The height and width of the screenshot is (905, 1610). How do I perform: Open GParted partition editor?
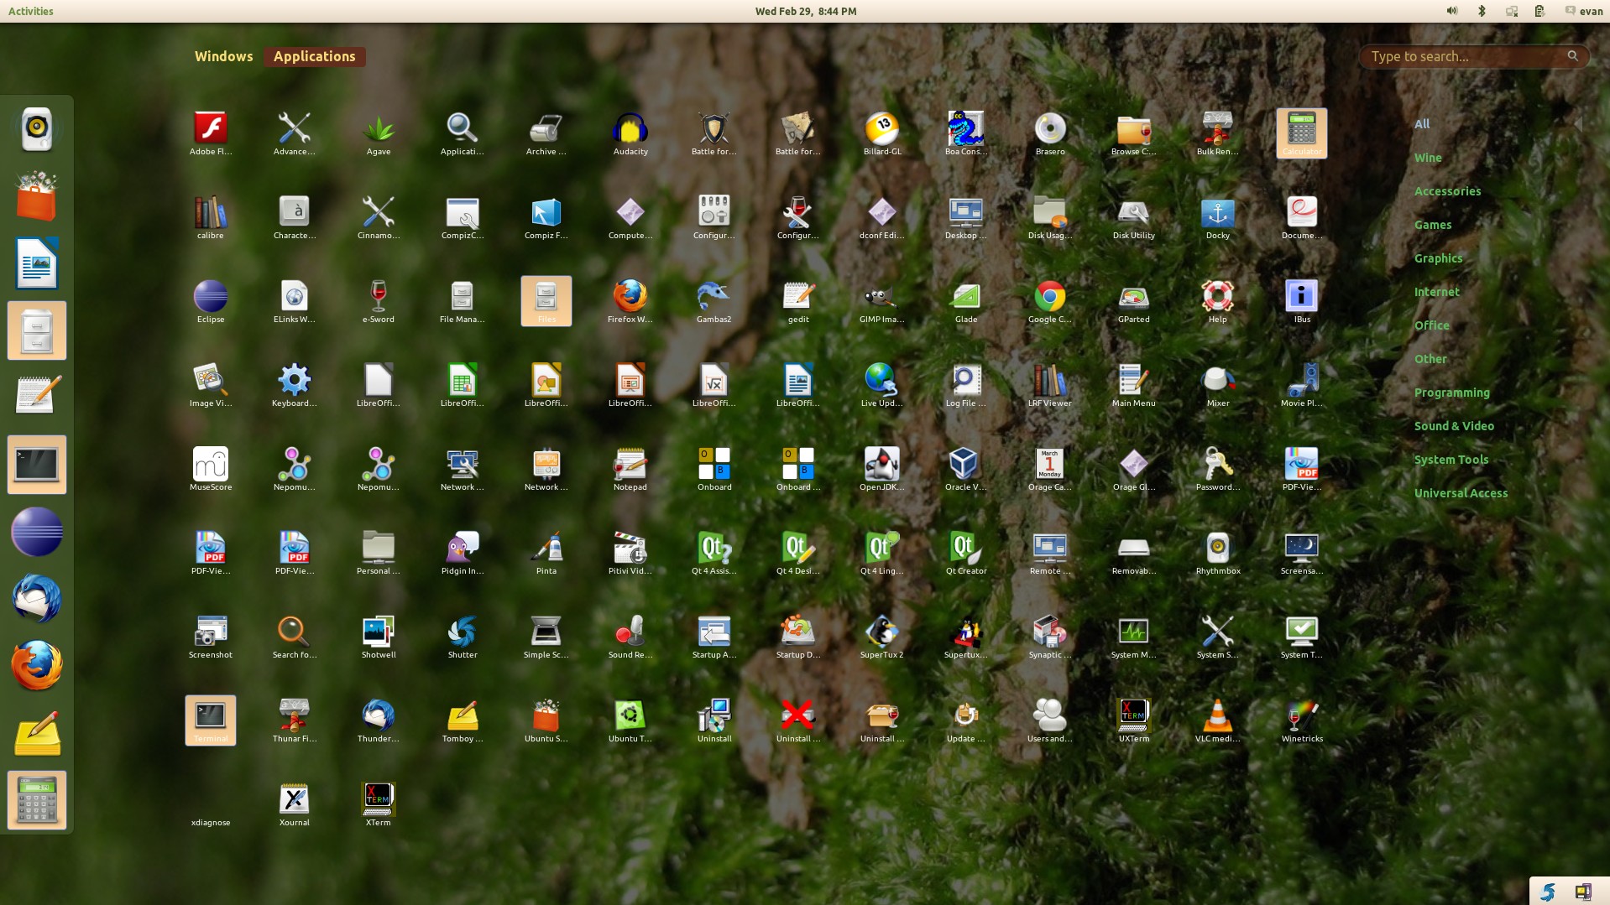pos(1134,301)
